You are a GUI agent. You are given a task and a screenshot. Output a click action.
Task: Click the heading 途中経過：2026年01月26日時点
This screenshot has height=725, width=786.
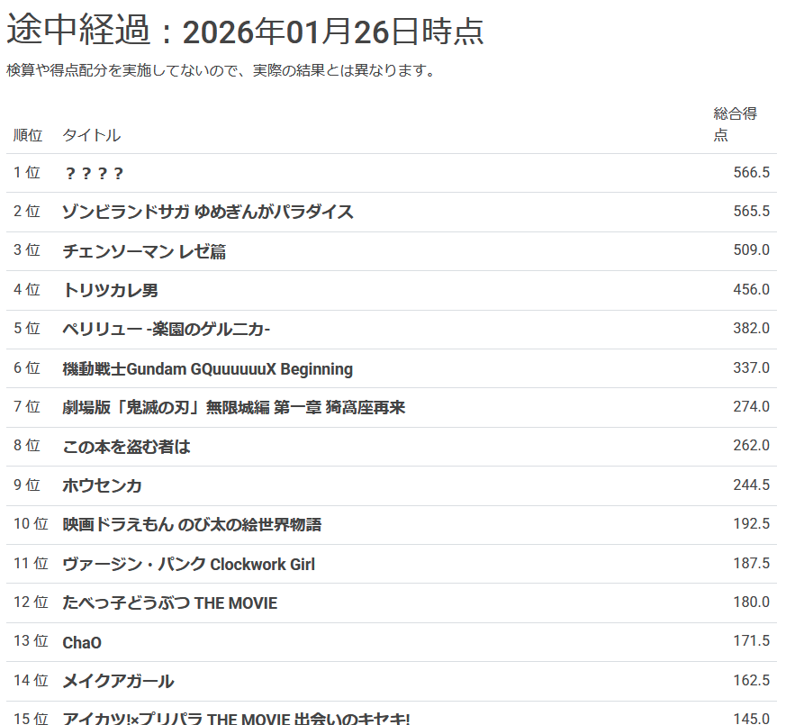(245, 32)
